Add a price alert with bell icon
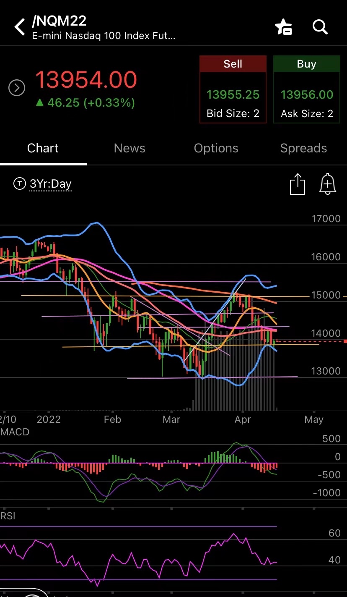The image size is (347, 597). [328, 184]
